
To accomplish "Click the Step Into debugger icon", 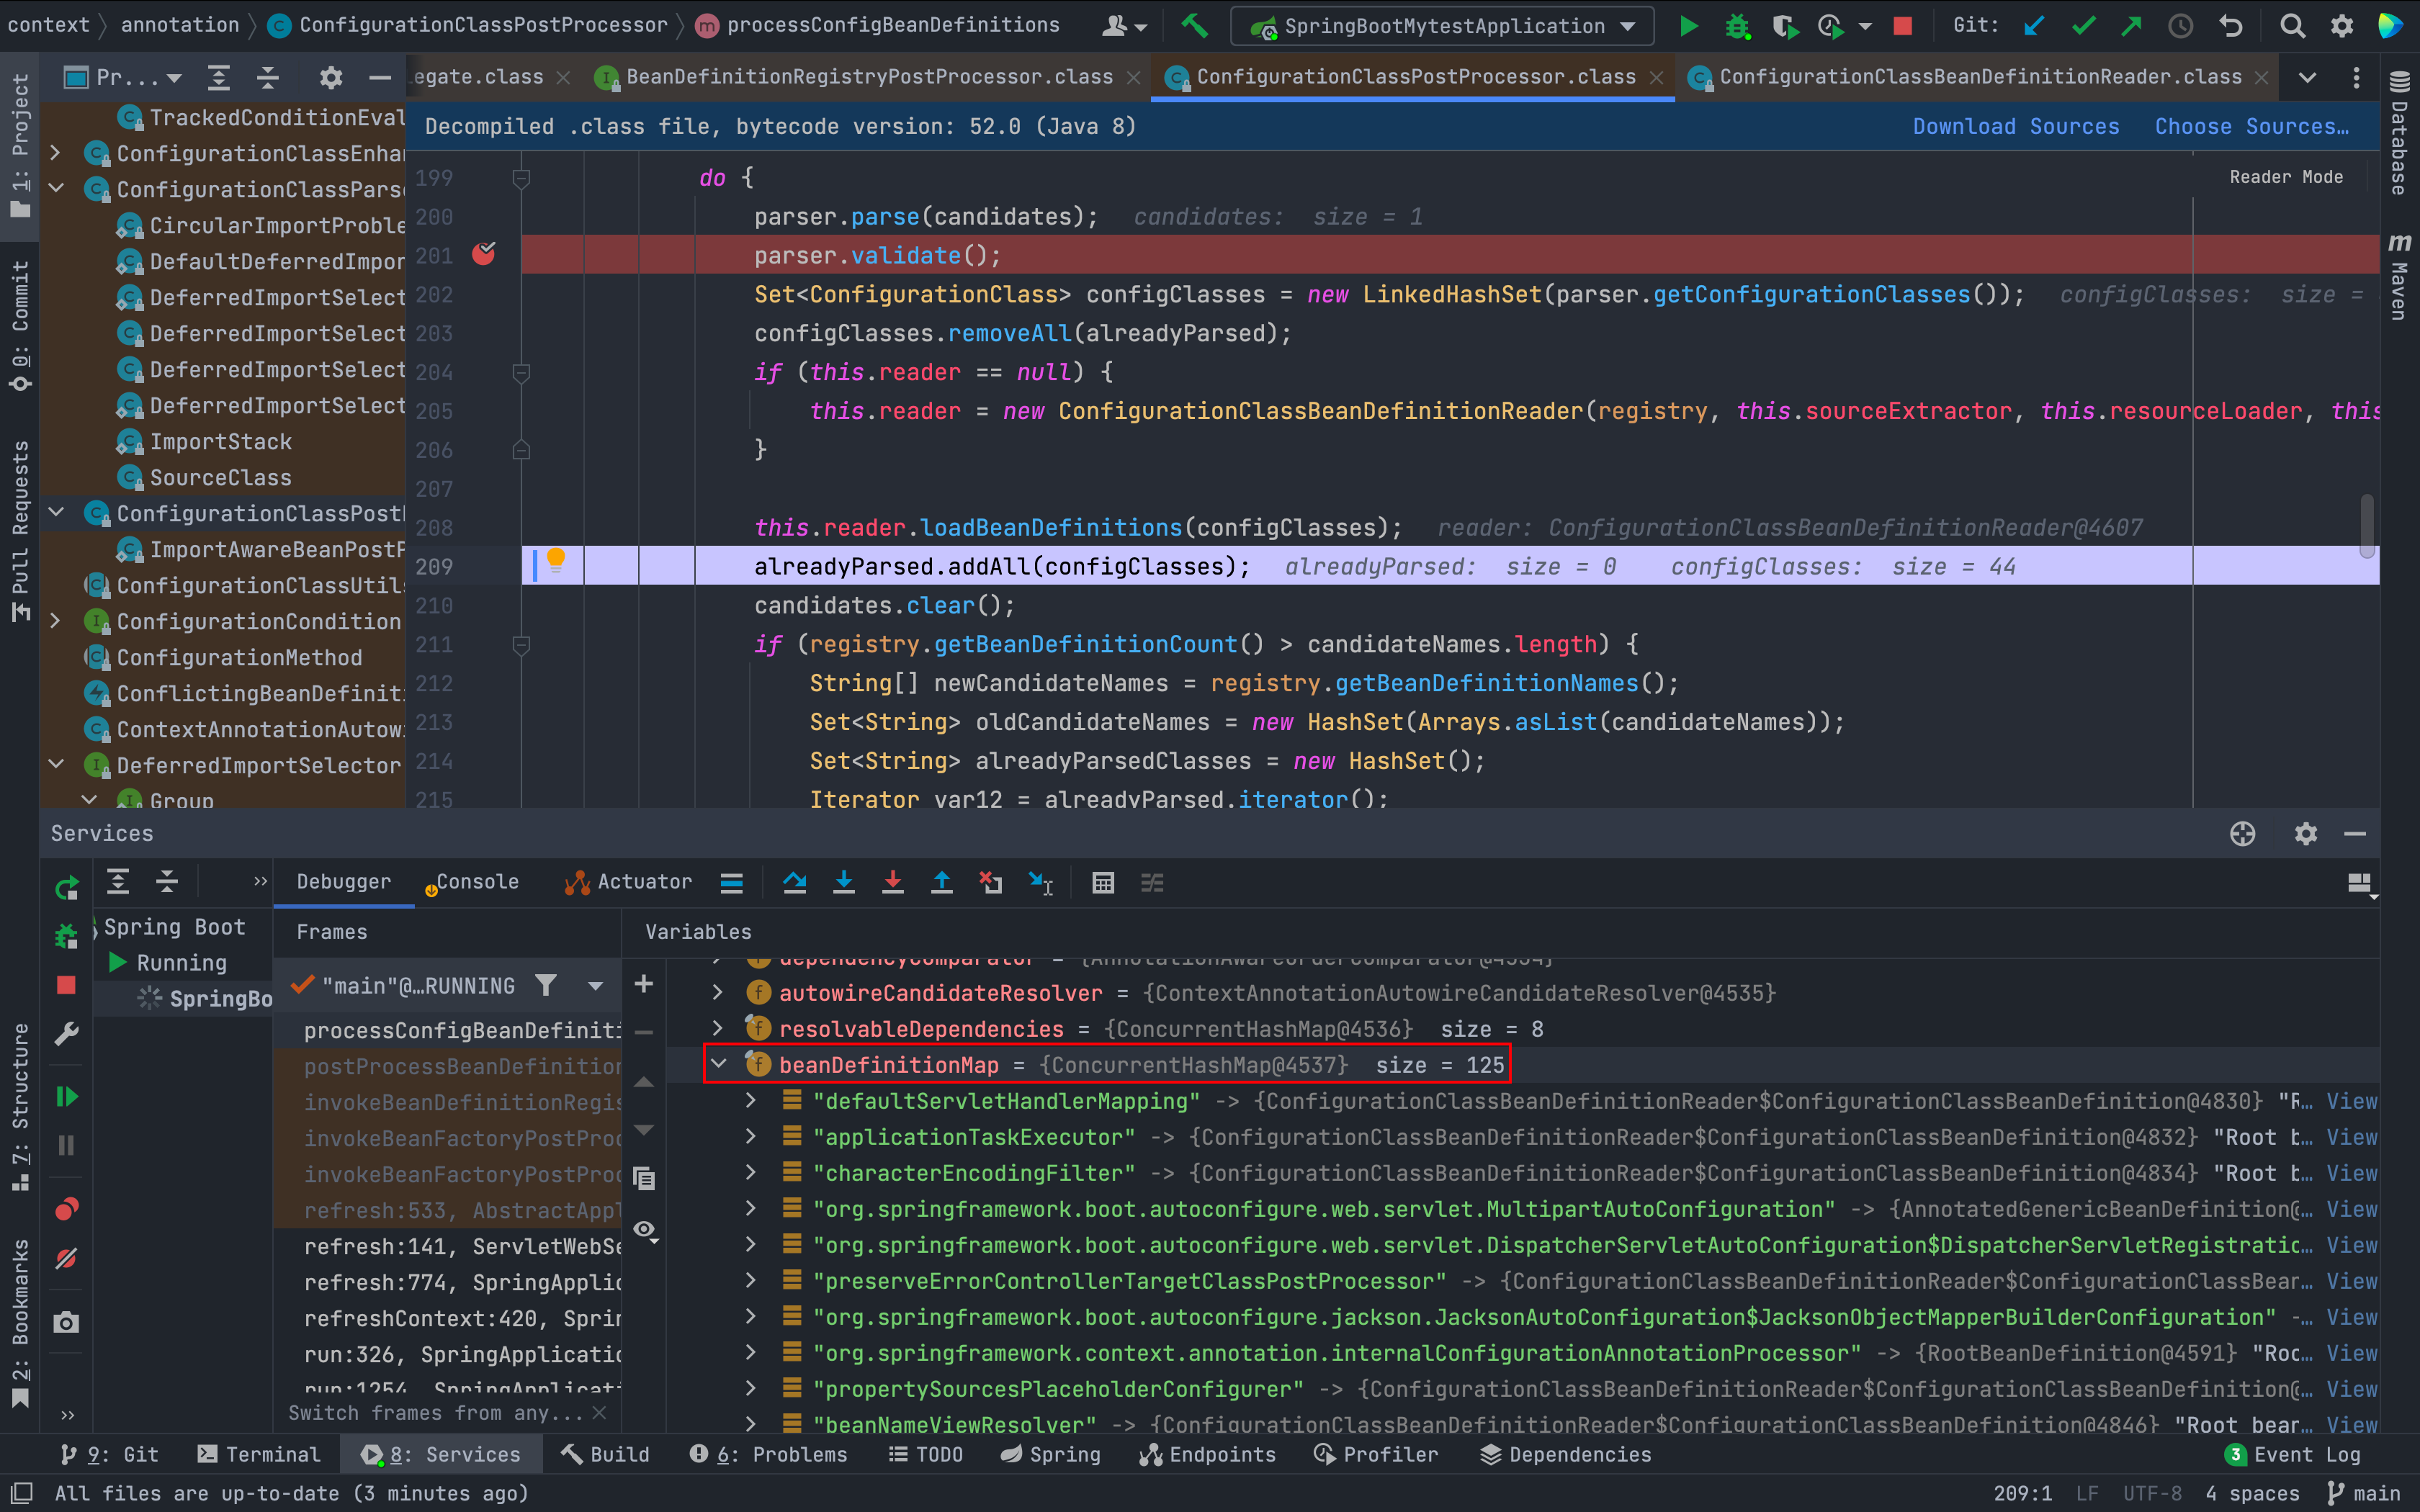I will point(844,882).
